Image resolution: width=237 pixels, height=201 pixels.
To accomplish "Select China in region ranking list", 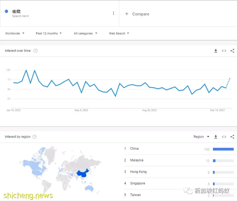I will point(135,149).
